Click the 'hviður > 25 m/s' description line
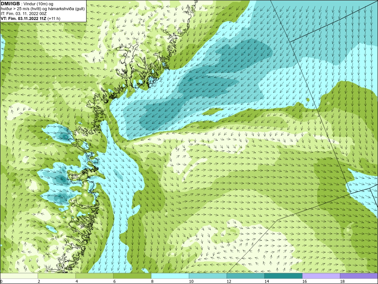The height and width of the screenshot is (284, 378). coord(43,9)
